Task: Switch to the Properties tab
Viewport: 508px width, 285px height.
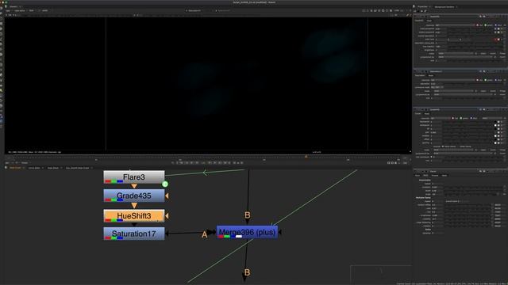Action: (422, 6)
